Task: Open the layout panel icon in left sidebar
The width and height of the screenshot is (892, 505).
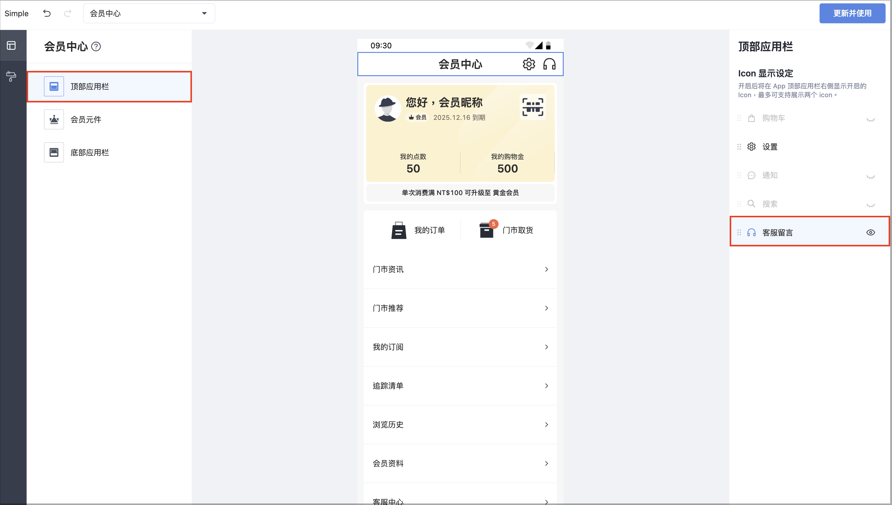Action: [x=11, y=46]
